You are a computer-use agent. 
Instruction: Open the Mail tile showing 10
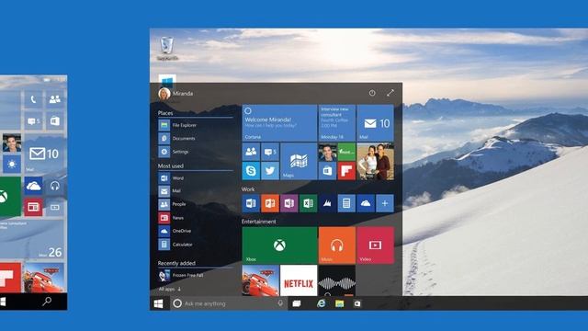pyautogui.click(x=376, y=122)
